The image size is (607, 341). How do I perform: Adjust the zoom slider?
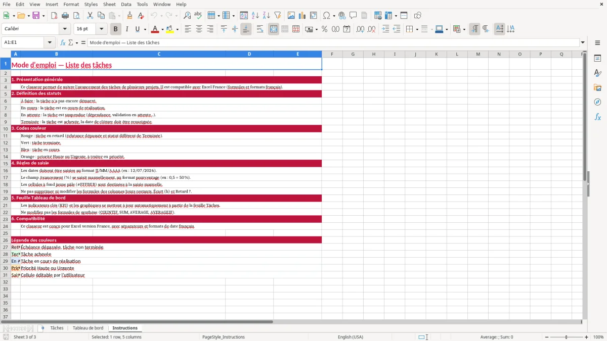coord(566,337)
